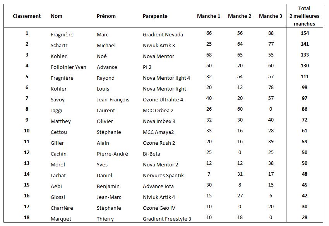Click the Manche 2 column header
This screenshot has height=226, width=329.
point(240,16)
